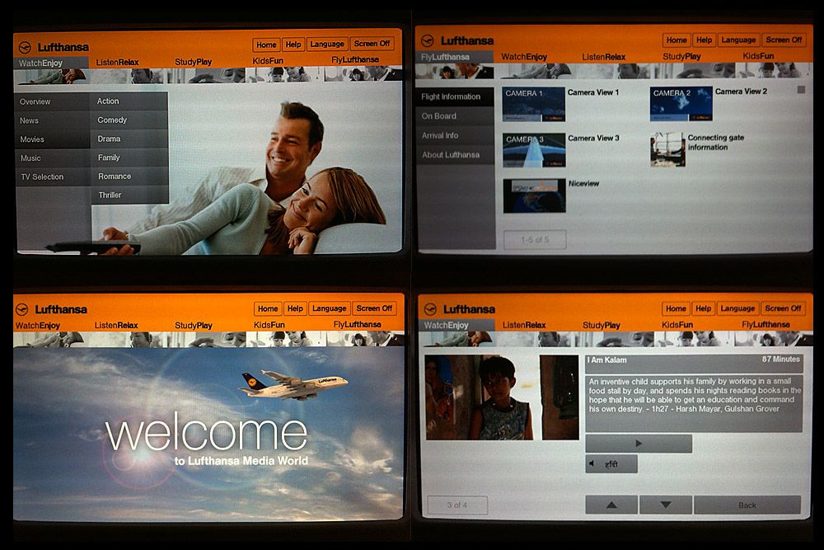
Task: Tap Help on the movie genre screen
Action: [293, 45]
